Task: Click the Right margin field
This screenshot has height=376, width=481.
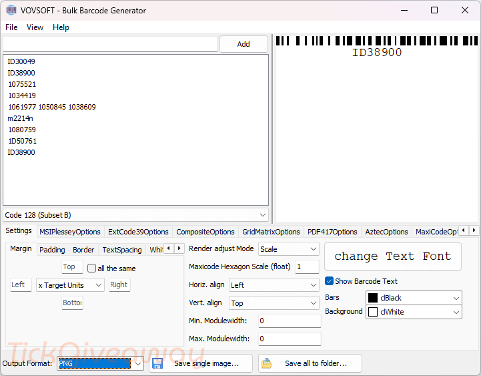Action: pos(119,285)
